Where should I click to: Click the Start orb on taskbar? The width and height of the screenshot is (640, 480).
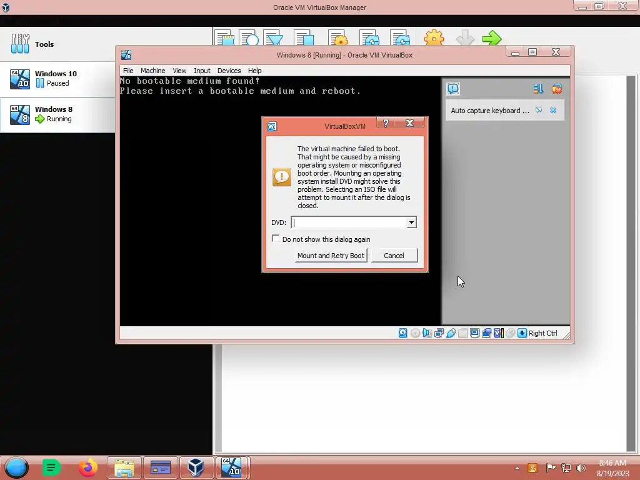[x=17, y=467]
